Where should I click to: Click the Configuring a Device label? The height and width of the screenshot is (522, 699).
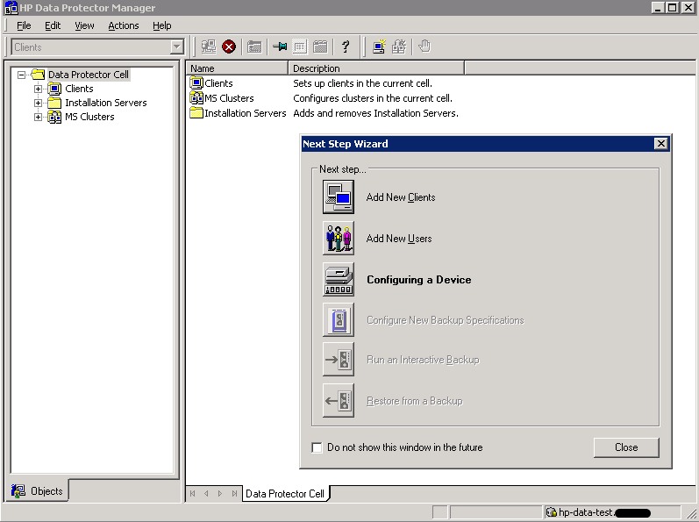418,280
